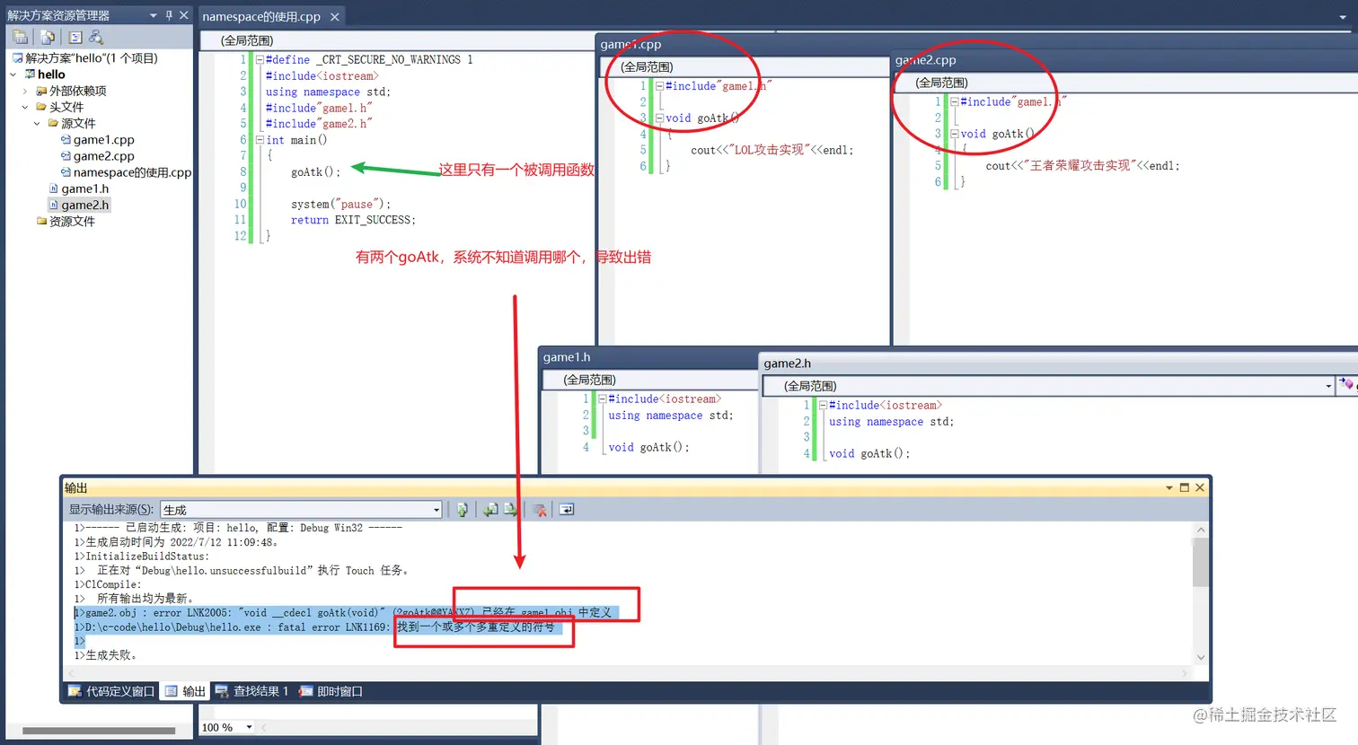Switch to 查找结果 1 tab
Image resolution: width=1358 pixels, height=745 pixels.
[x=252, y=691]
